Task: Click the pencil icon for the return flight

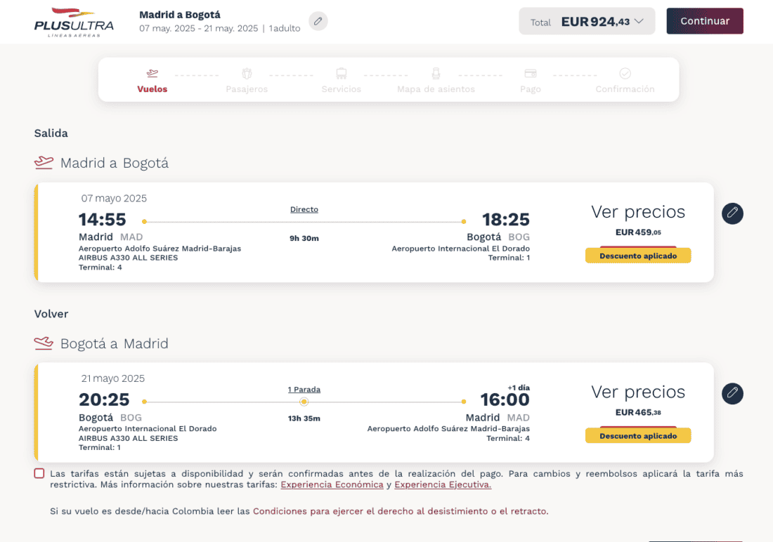Action: [732, 393]
